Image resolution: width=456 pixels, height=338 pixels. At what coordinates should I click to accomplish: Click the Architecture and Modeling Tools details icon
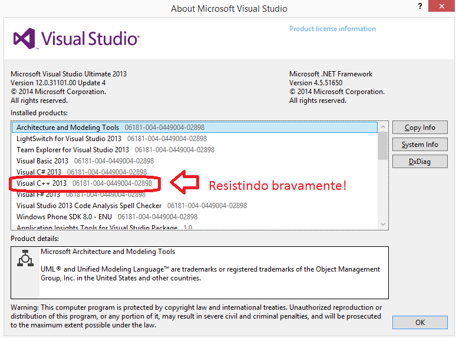(x=25, y=258)
